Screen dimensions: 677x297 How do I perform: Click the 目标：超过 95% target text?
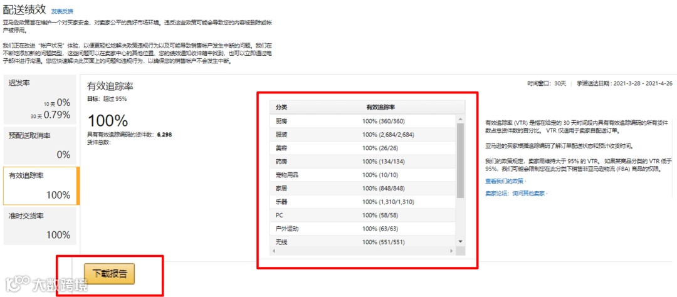pos(107,99)
